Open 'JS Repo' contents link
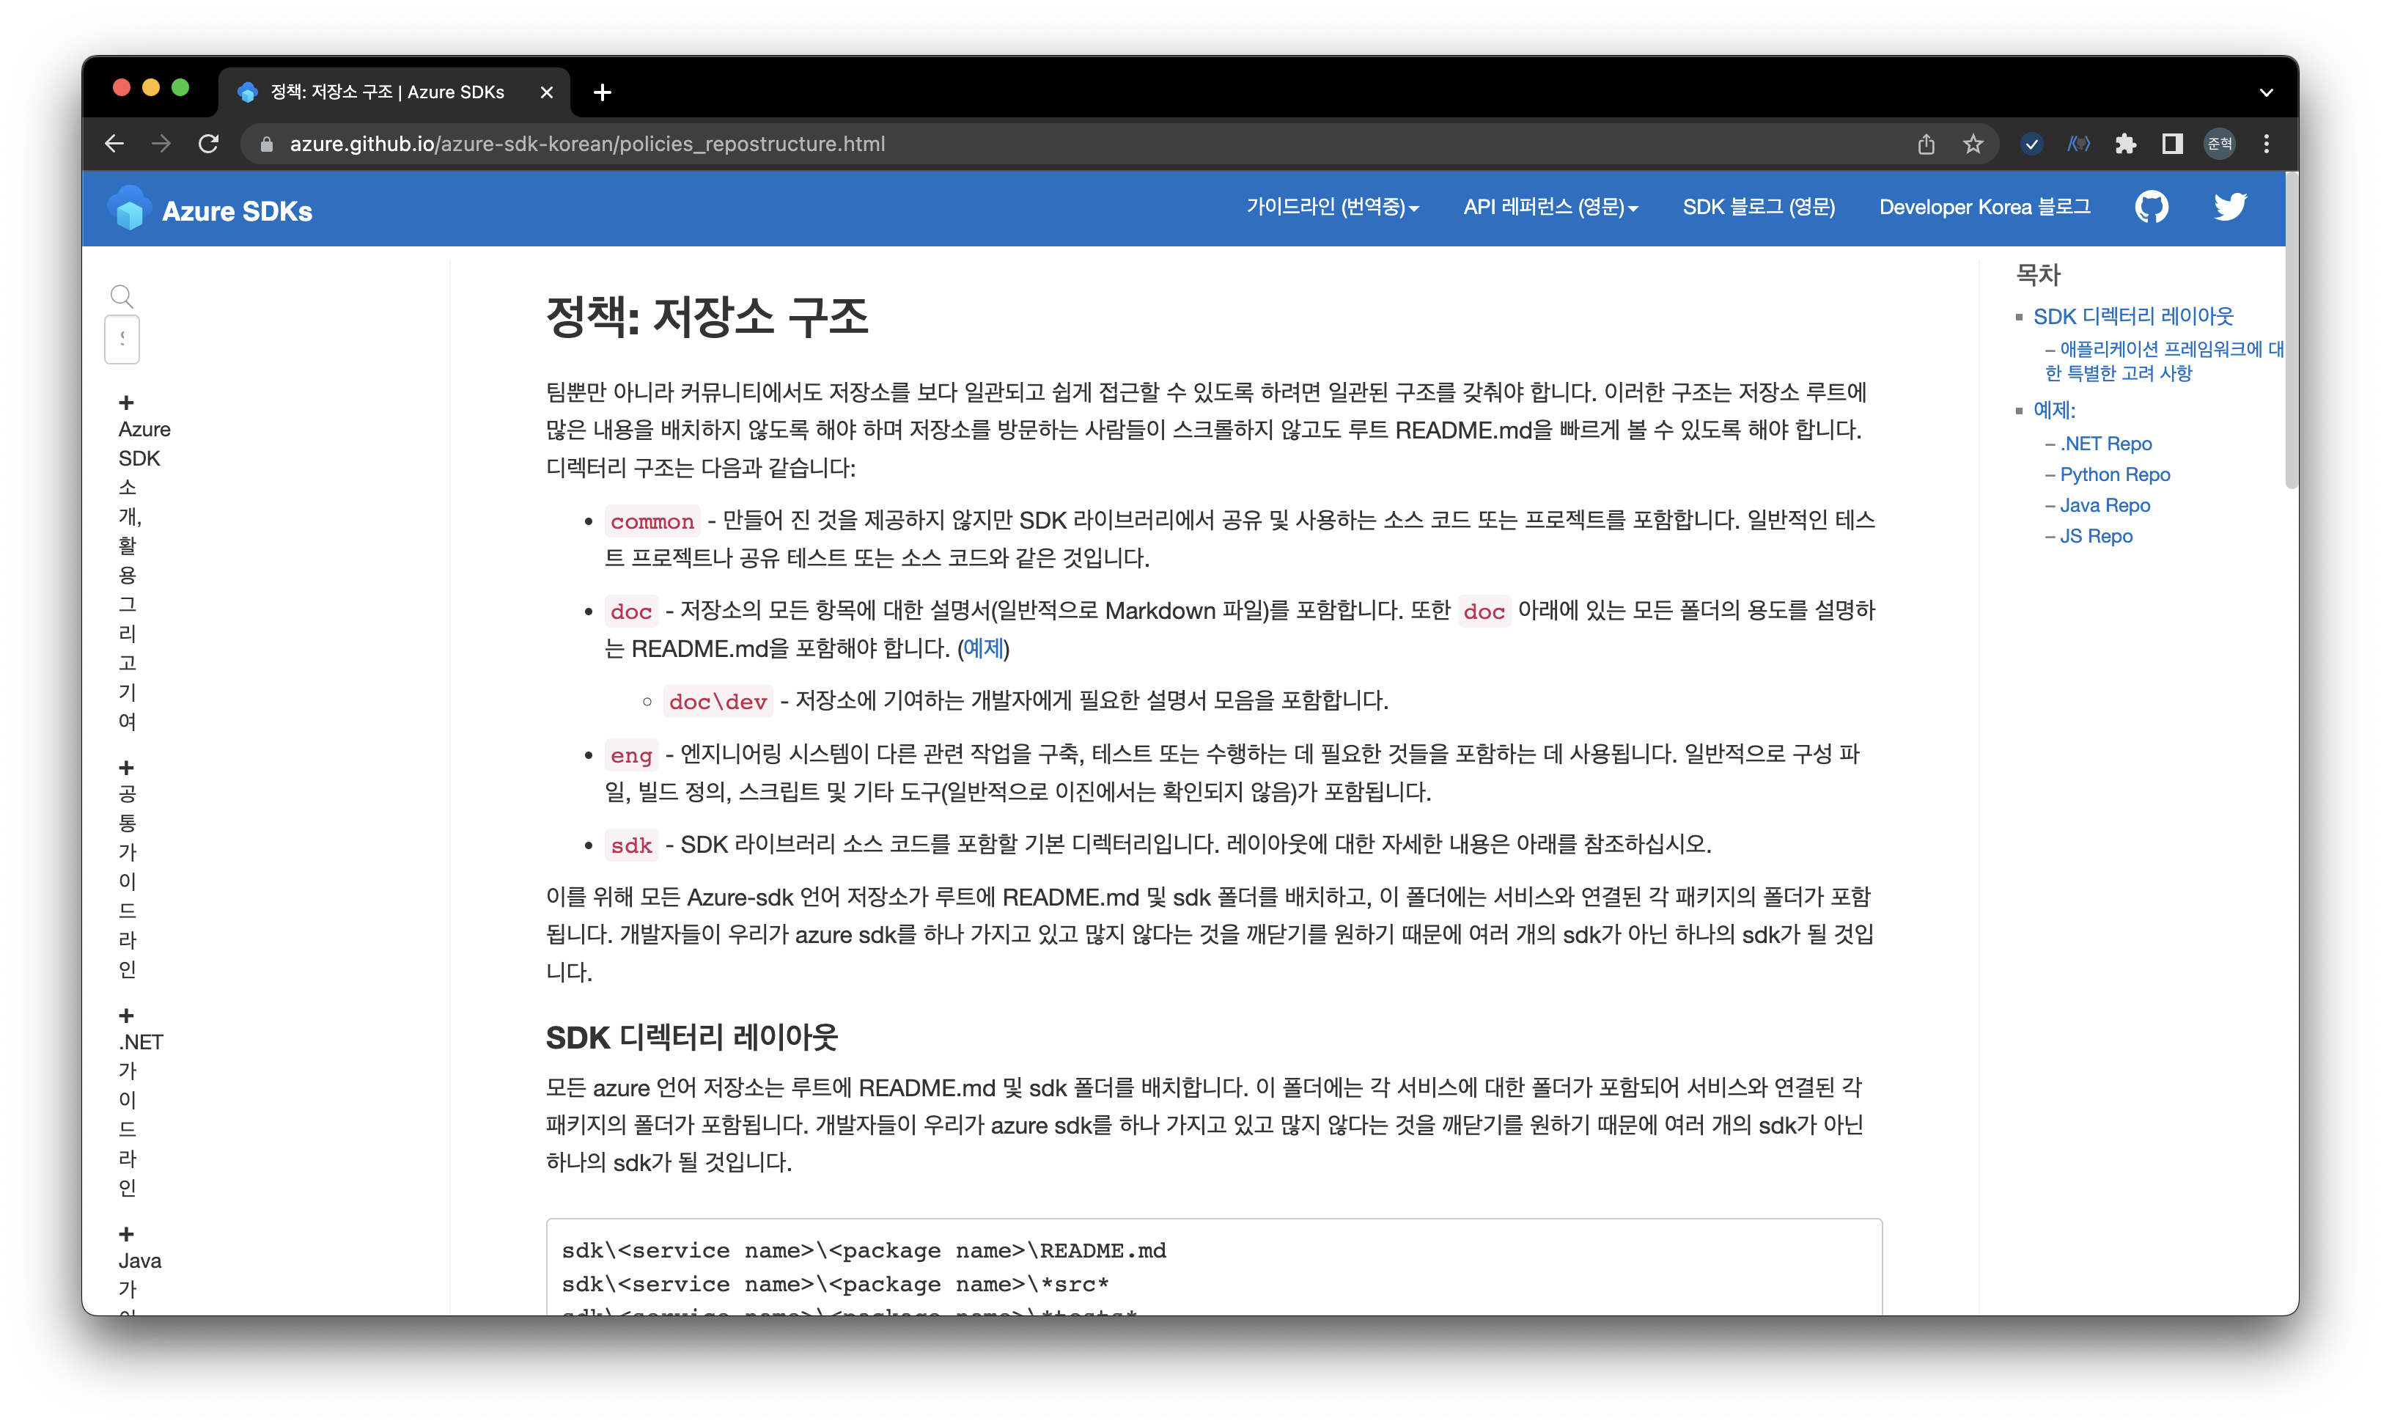The image size is (2381, 1424). pyautogui.click(x=2096, y=537)
